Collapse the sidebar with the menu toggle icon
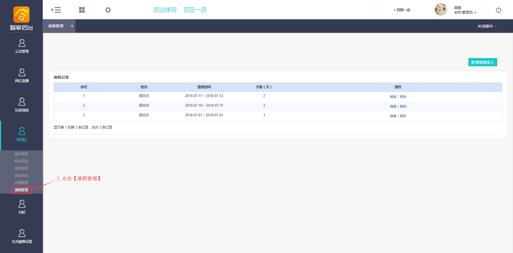Image resolution: width=513 pixels, height=253 pixels. click(56, 10)
